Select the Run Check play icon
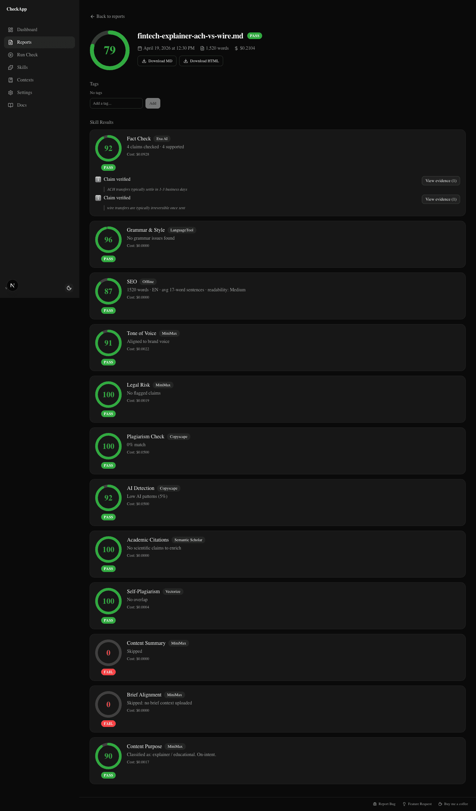This screenshot has height=811, width=476. point(11,55)
